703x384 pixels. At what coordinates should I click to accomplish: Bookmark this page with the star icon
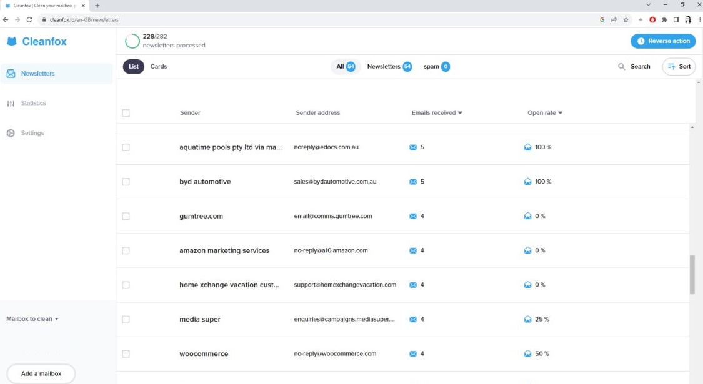coord(626,20)
